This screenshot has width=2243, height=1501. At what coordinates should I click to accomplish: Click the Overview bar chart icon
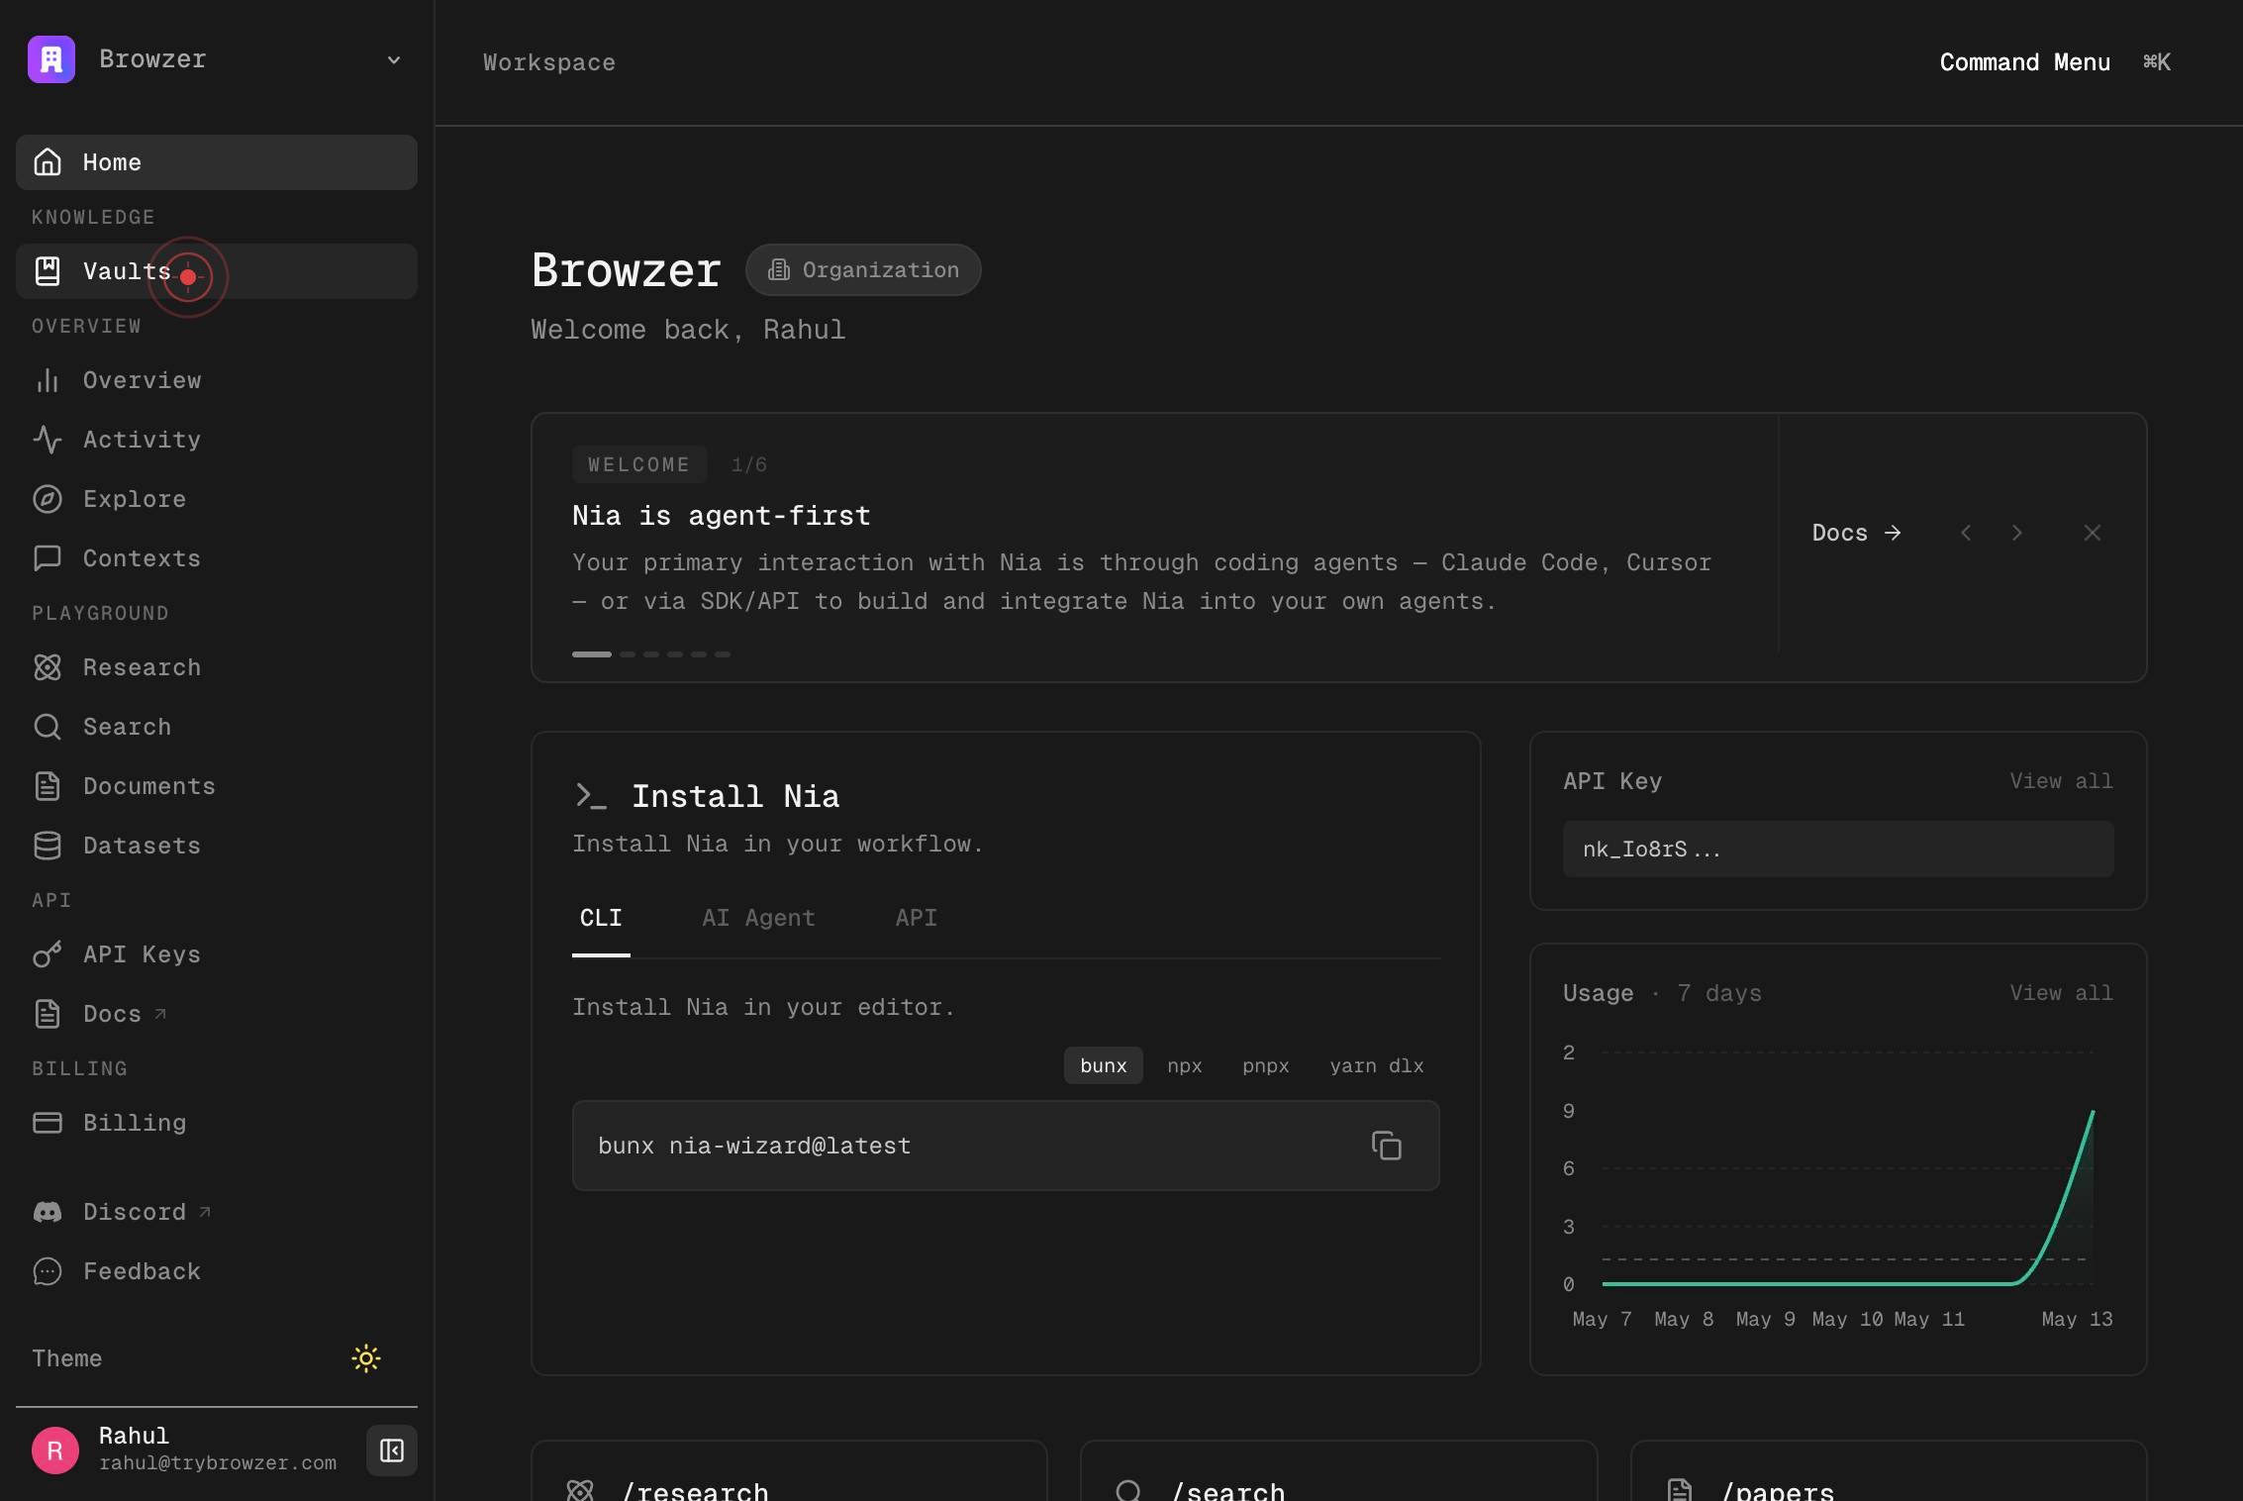point(48,380)
